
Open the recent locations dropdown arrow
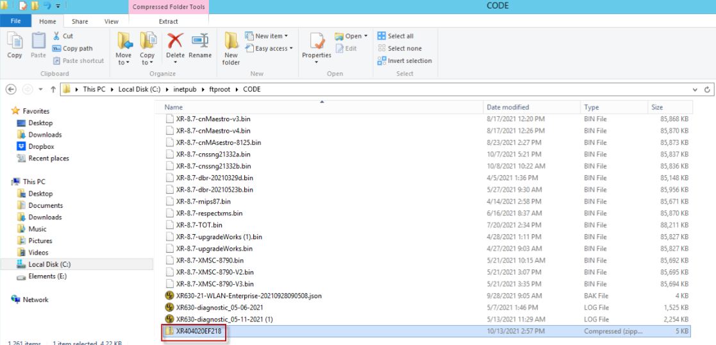coord(40,89)
